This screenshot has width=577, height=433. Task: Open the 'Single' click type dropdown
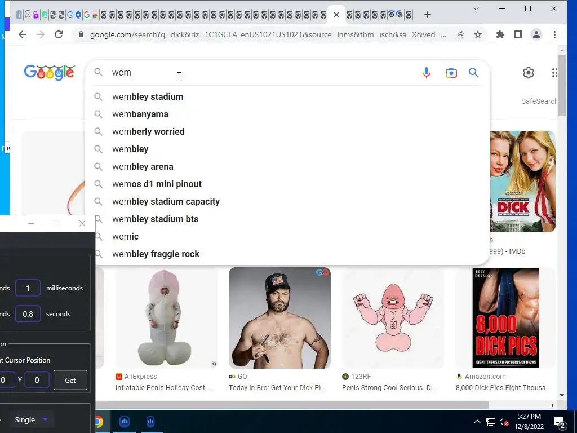32,419
